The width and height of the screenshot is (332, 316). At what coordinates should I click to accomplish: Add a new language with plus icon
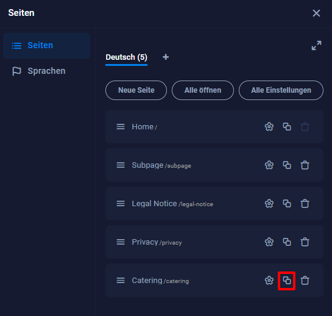point(166,57)
